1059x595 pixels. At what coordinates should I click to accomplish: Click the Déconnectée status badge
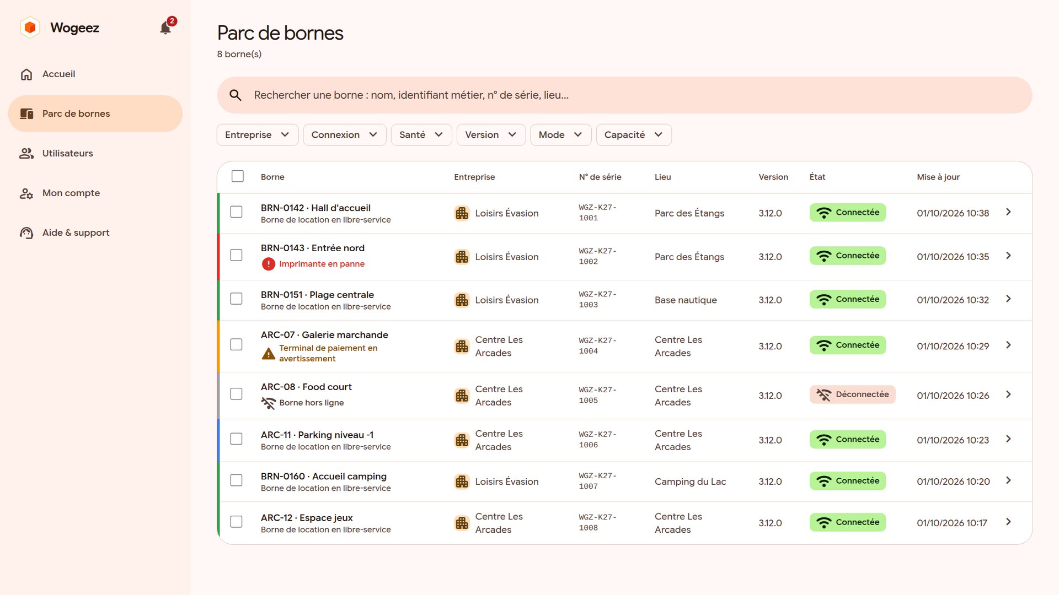pyautogui.click(x=852, y=394)
